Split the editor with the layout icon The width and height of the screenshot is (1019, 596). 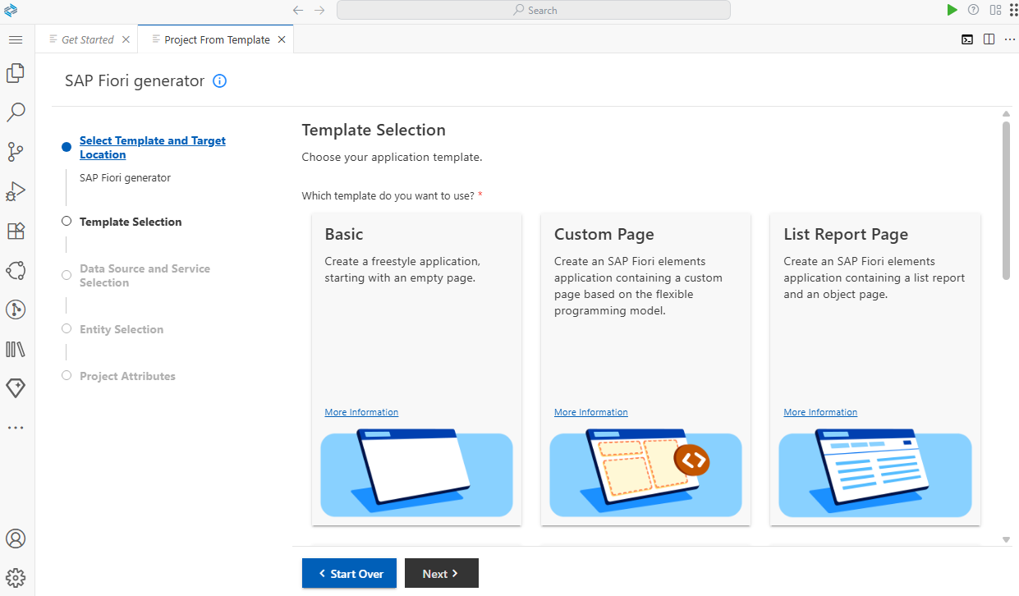(x=989, y=39)
